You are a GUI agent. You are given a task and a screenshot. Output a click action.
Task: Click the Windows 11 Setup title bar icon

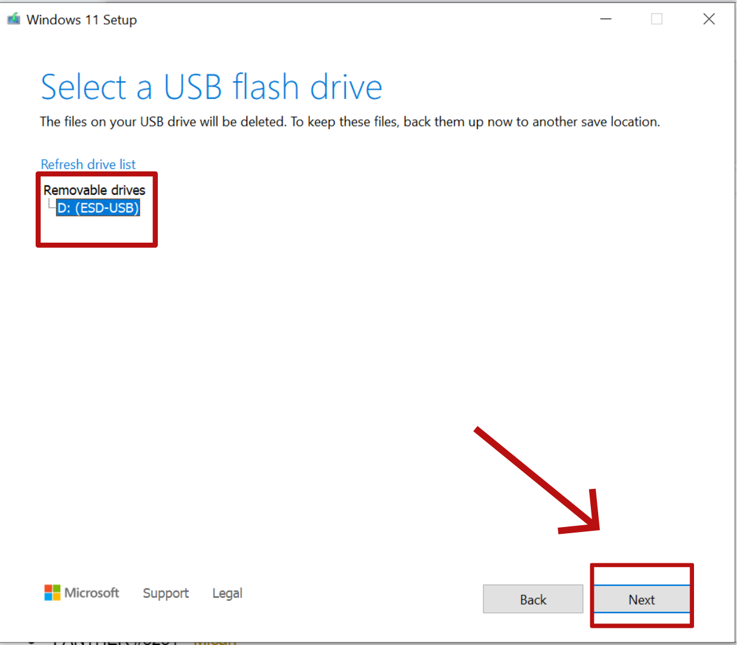(x=14, y=19)
